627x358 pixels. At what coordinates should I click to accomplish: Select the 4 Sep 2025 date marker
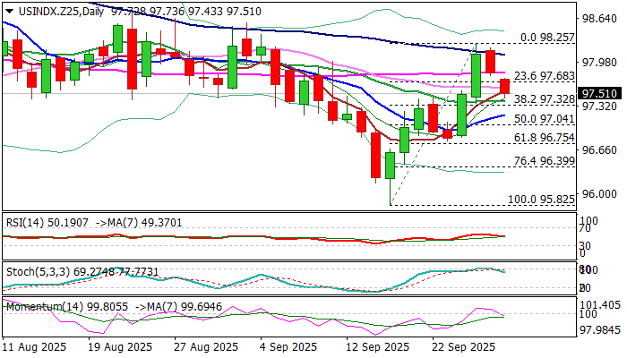click(288, 347)
